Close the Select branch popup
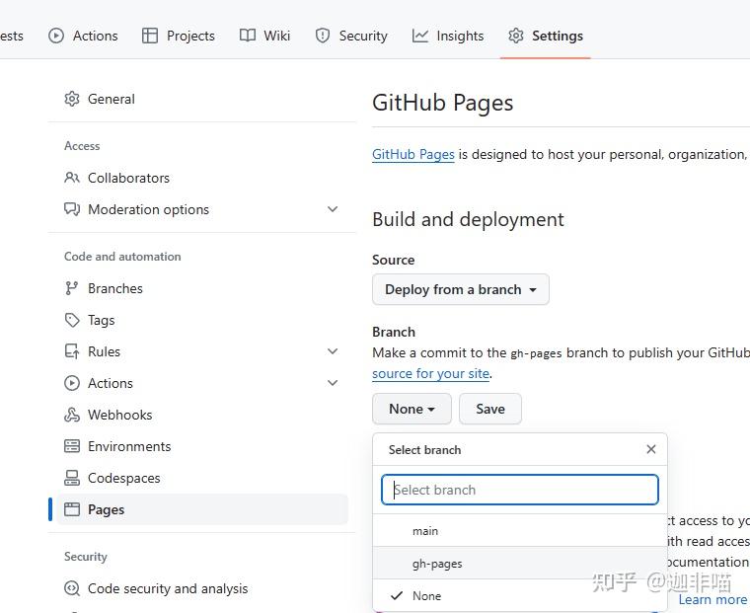Viewport: 750px width, 613px height. [650, 449]
